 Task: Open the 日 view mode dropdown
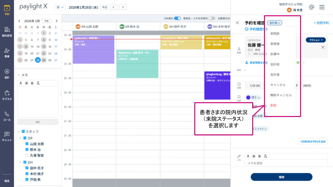[x=60, y=7]
